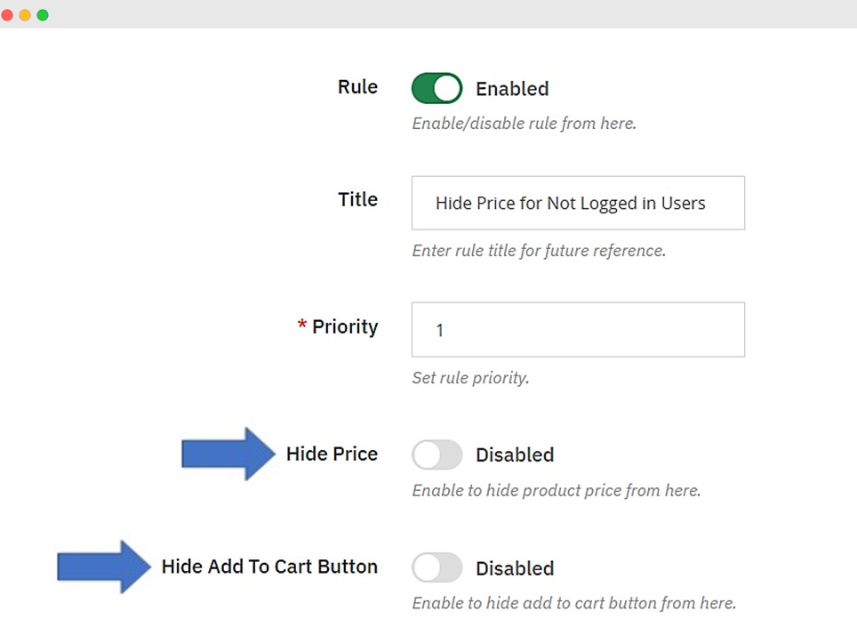
Task: Click into the Title text field
Action: coord(578,203)
